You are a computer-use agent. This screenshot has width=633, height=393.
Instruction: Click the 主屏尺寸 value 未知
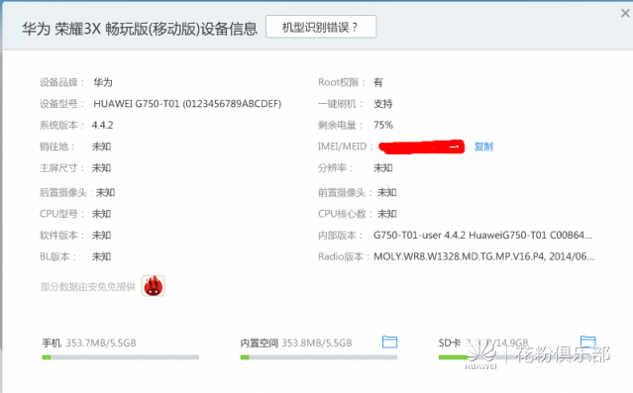[101, 168]
